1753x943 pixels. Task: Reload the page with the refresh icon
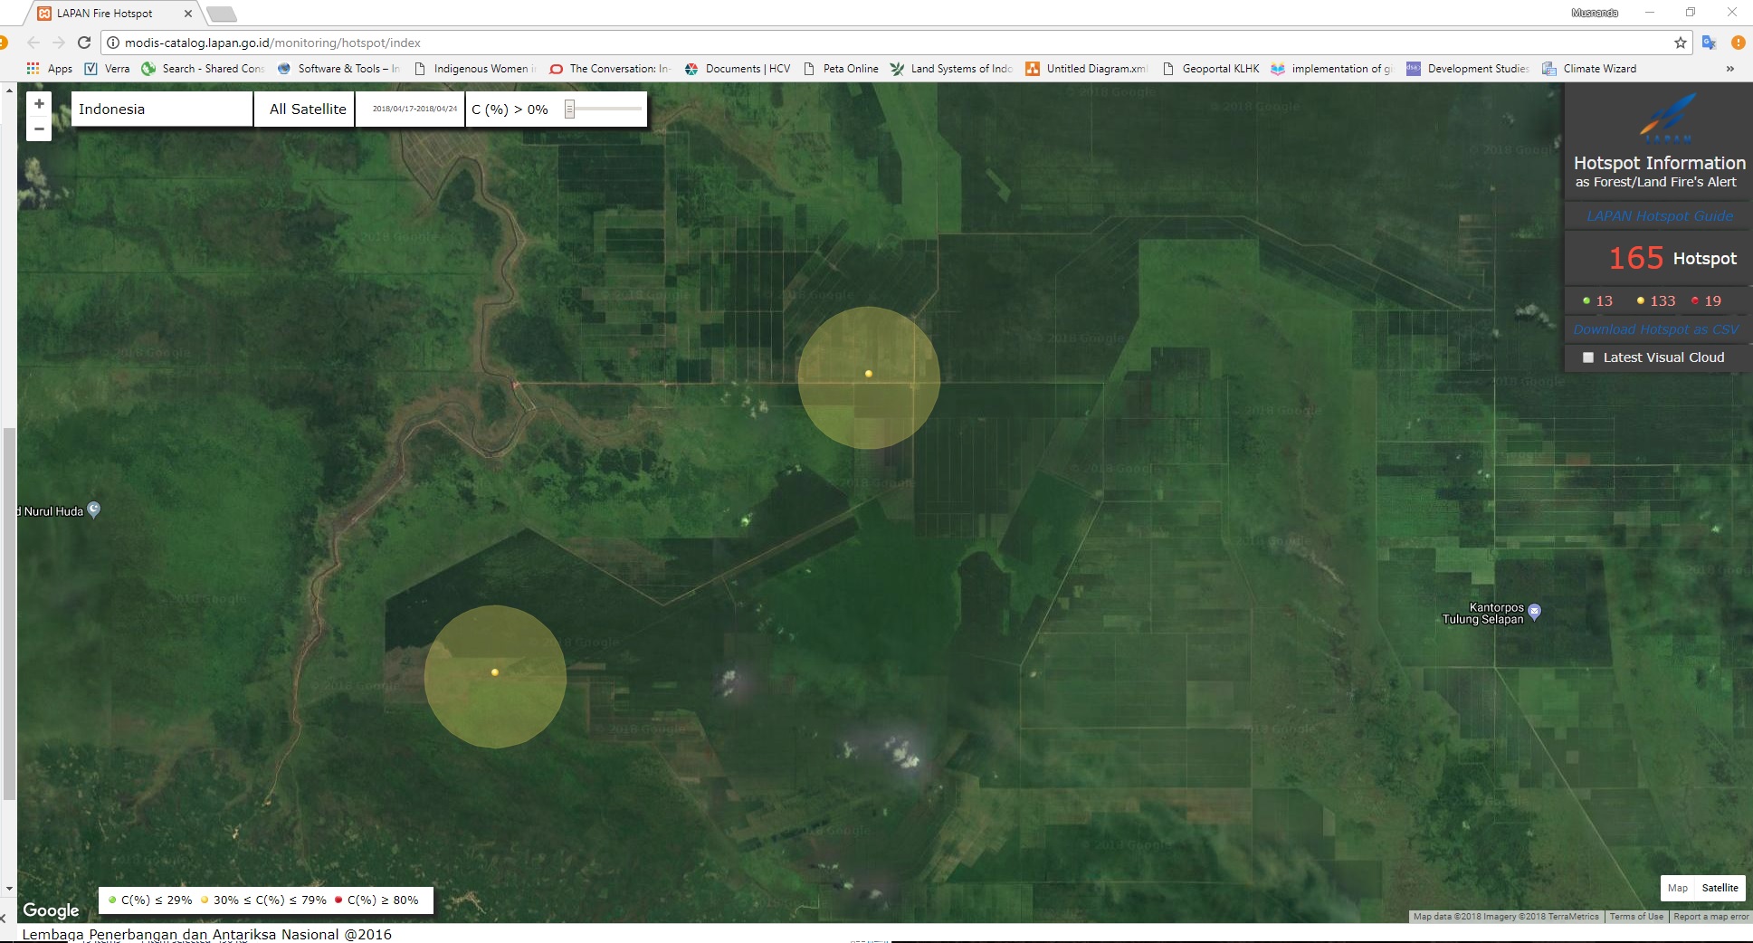84,43
